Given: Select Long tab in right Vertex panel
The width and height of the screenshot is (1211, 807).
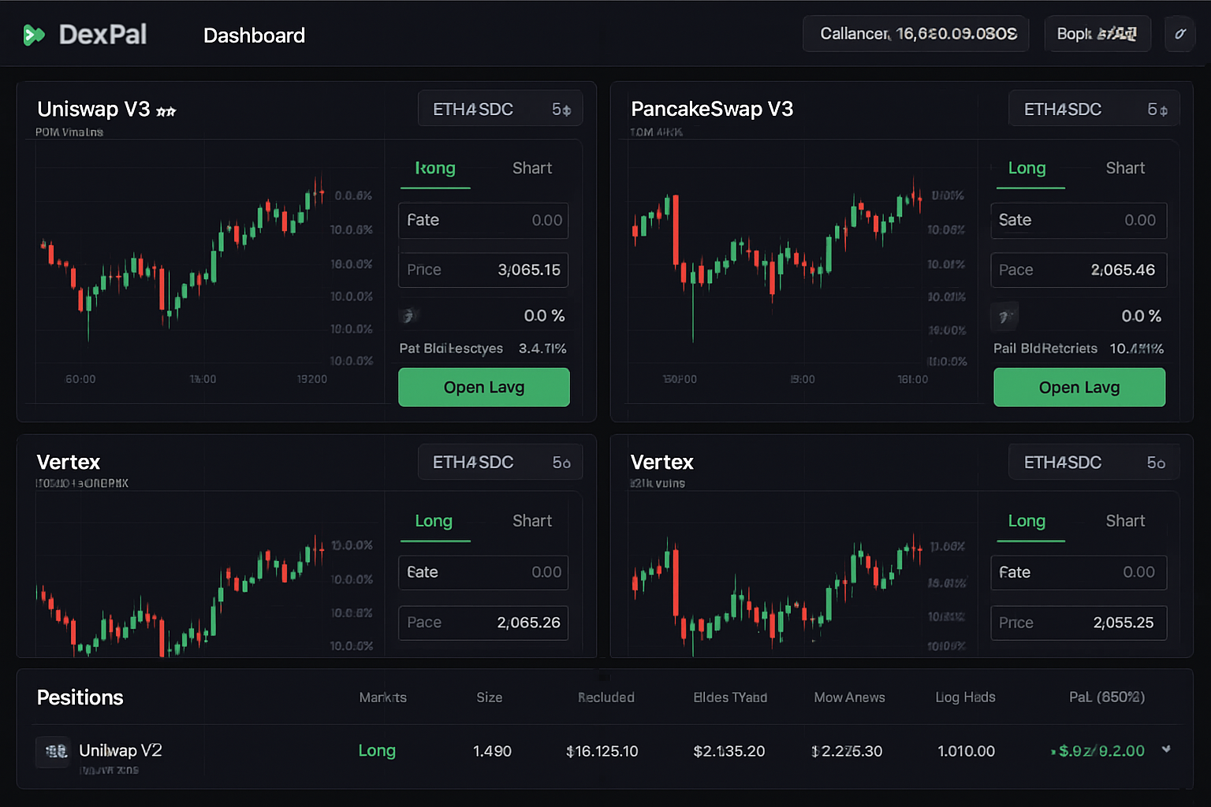Looking at the screenshot, I should click(x=1027, y=521).
